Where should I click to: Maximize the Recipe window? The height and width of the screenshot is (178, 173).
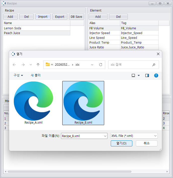point(160,4)
